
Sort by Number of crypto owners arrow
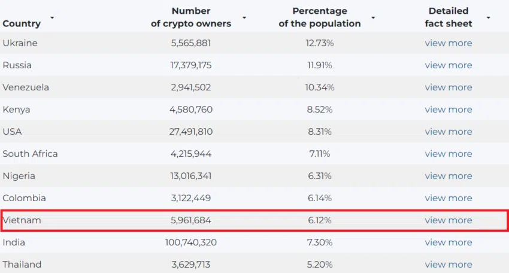click(x=244, y=17)
